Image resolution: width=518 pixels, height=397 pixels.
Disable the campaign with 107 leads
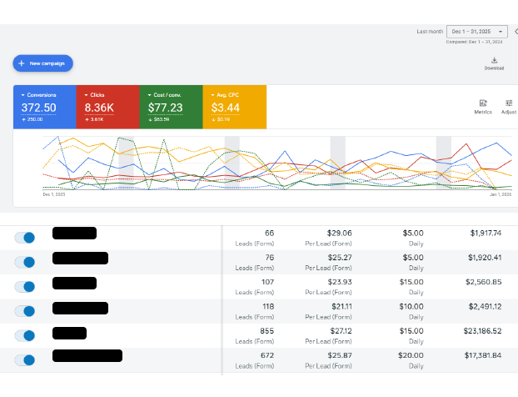[26, 287]
